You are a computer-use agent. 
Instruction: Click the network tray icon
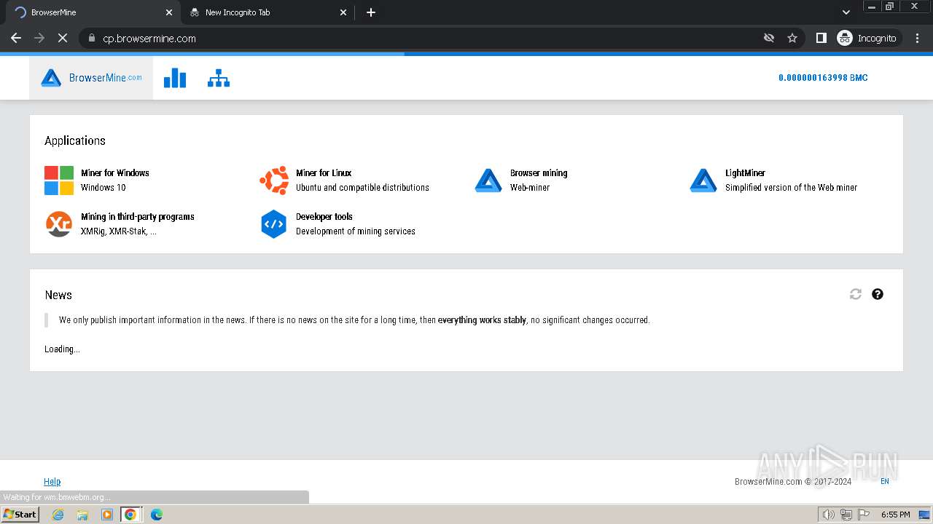[x=846, y=515]
